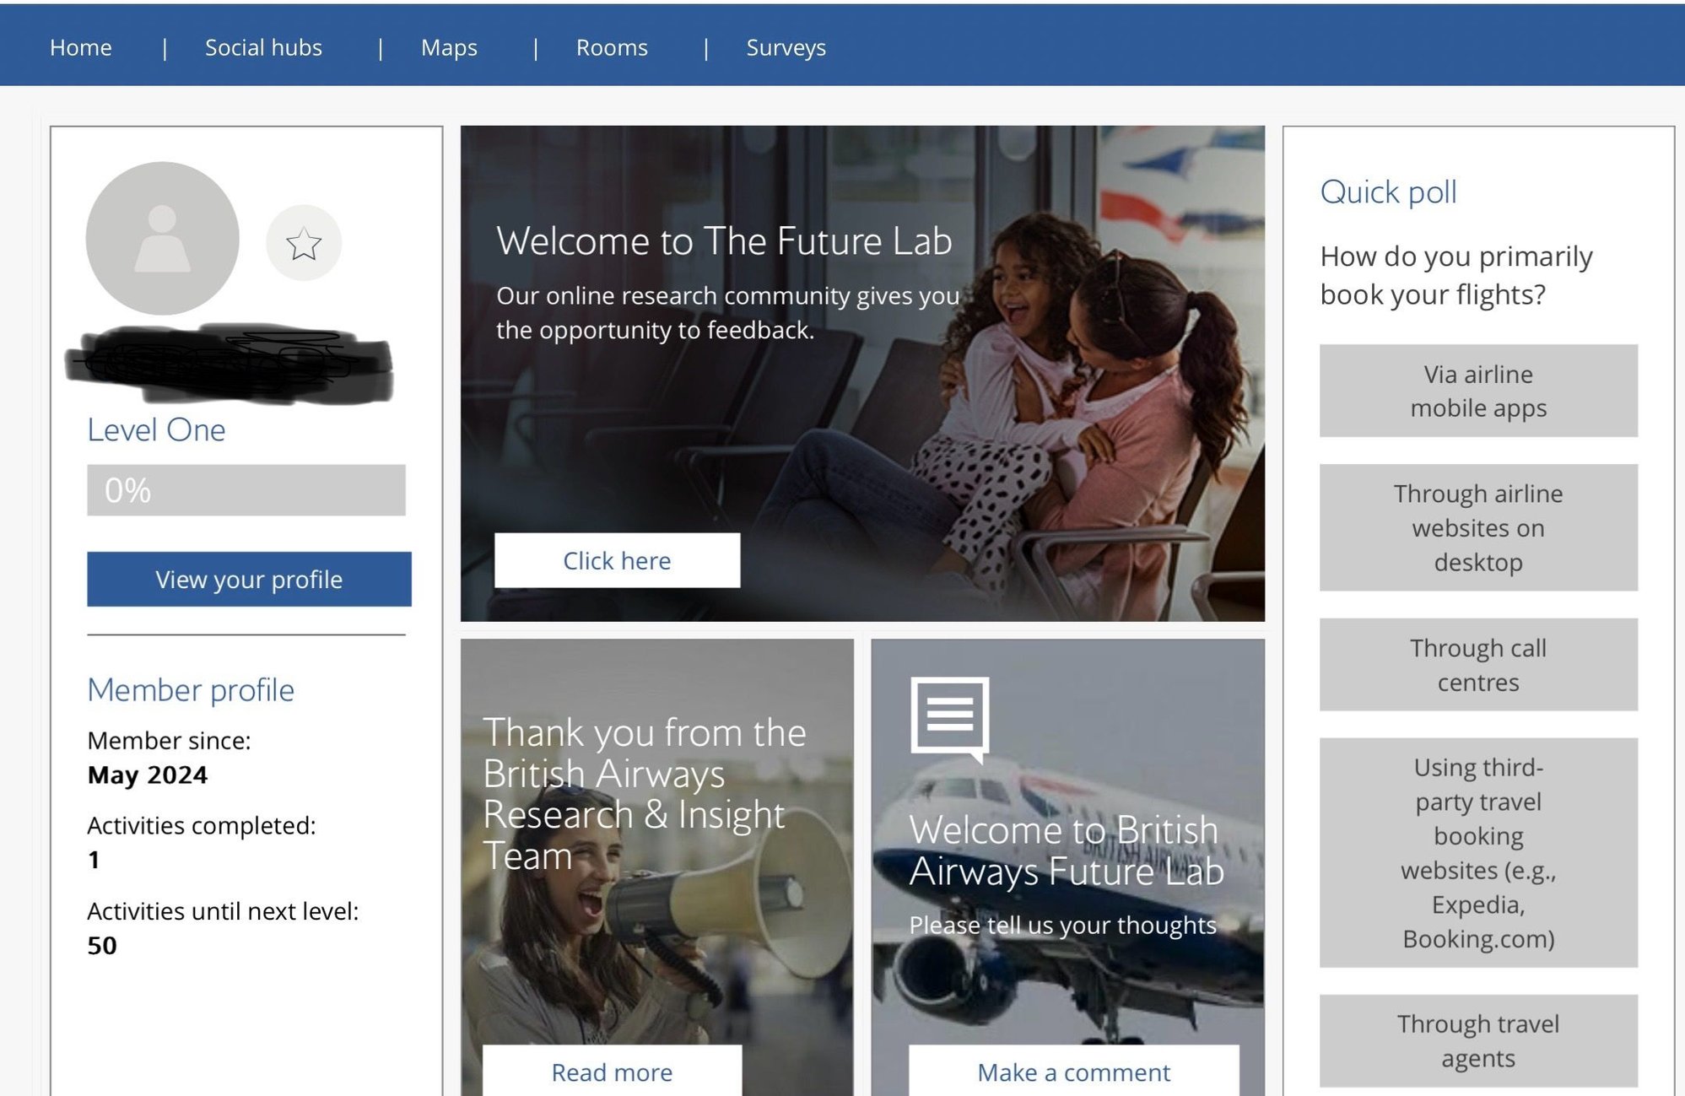
Task: Pick Using third-party travel booking websites option
Action: [1477, 852]
